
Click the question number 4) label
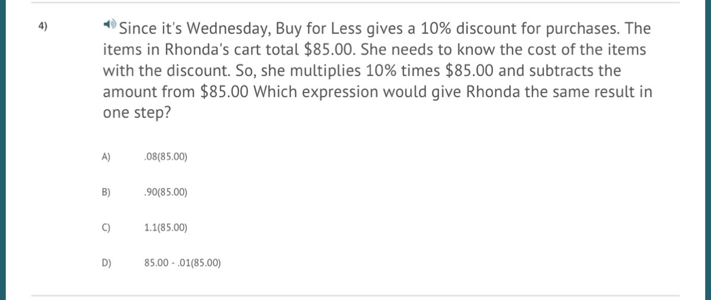(43, 26)
